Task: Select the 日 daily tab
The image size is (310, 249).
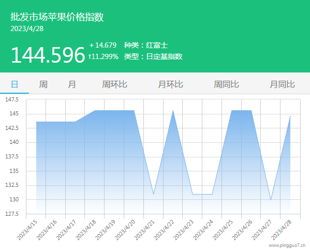Action: coord(14,84)
